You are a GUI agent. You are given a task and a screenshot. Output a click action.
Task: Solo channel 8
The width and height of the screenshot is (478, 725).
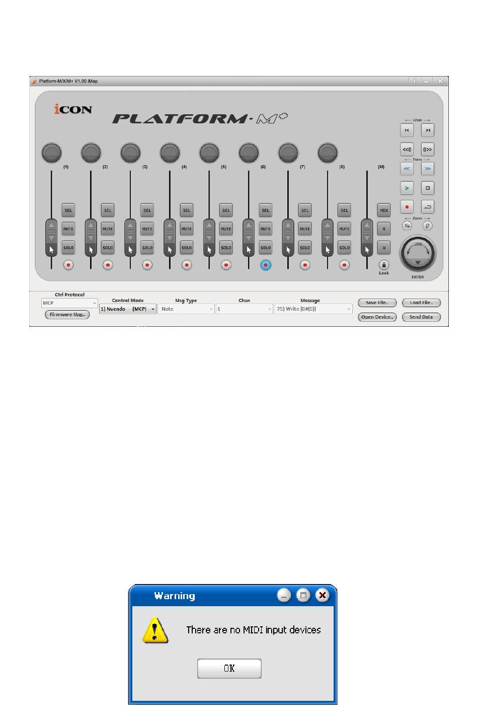pos(345,248)
